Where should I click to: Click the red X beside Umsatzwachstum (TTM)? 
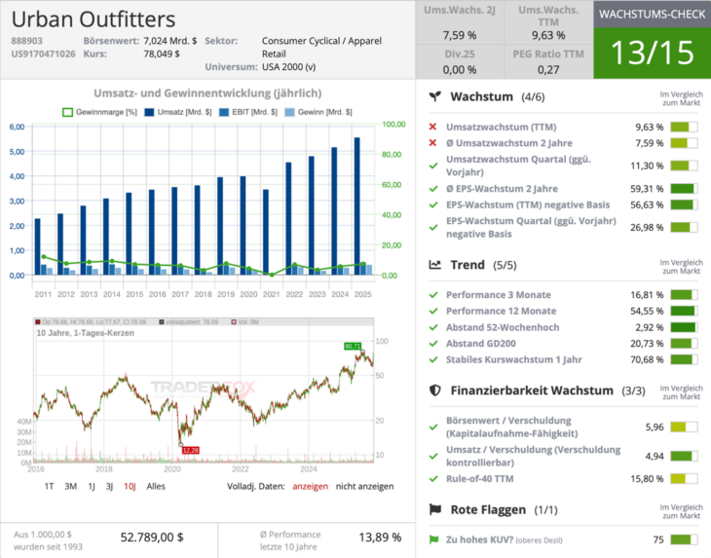tap(432, 128)
